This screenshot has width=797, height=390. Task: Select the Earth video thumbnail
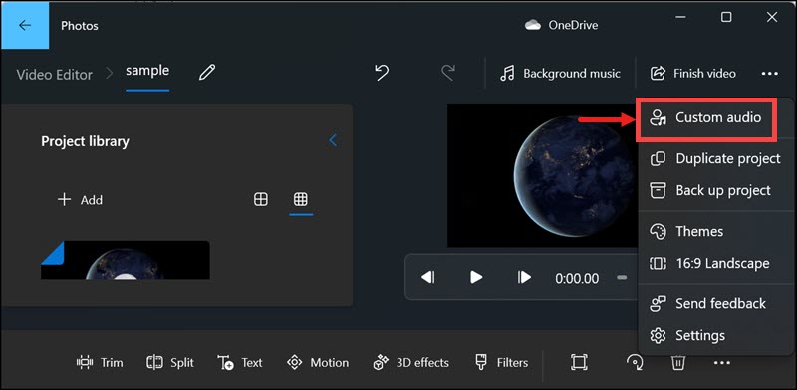point(126,260)
